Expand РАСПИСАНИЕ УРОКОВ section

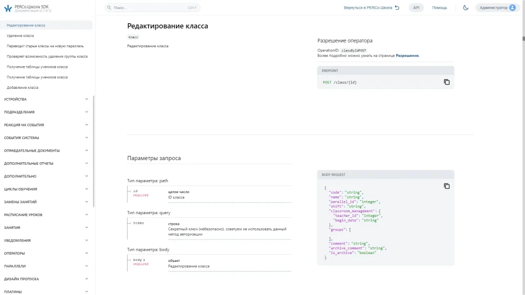(46, 215)
